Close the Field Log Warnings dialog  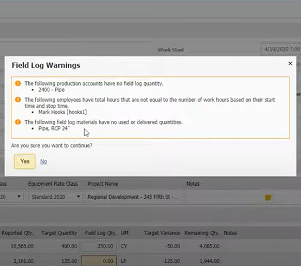(x=290, y=63)
